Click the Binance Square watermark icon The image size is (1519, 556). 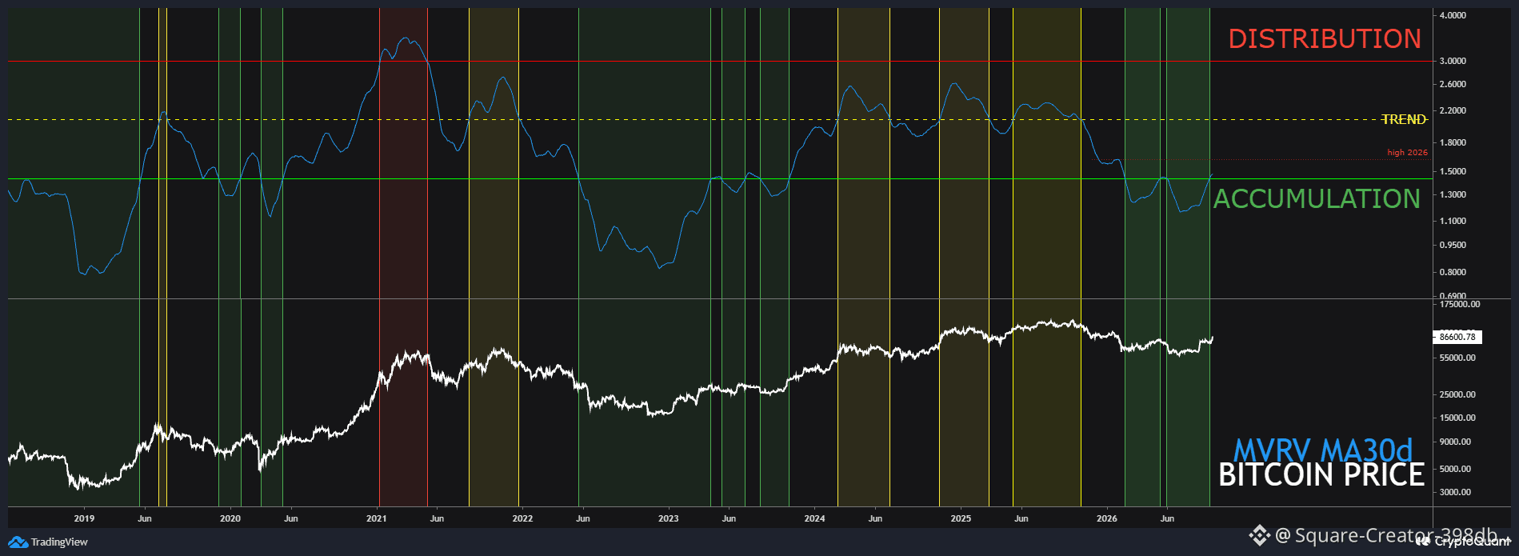(x=1259, y=535)
